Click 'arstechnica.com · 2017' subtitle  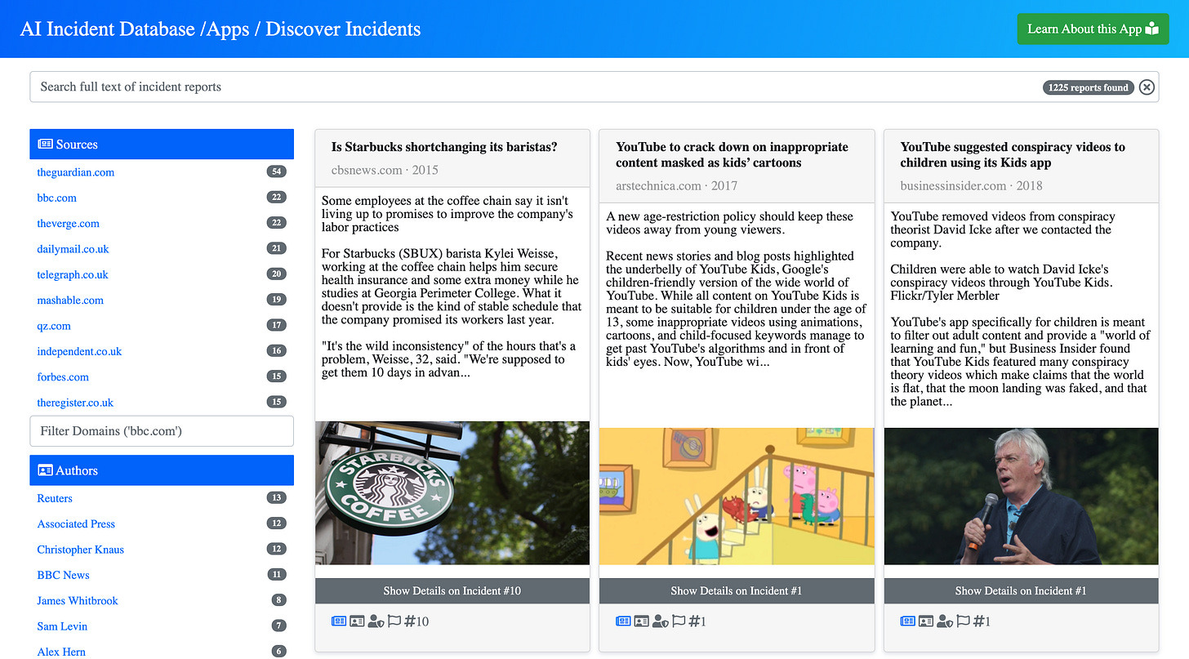coord(676,185)
